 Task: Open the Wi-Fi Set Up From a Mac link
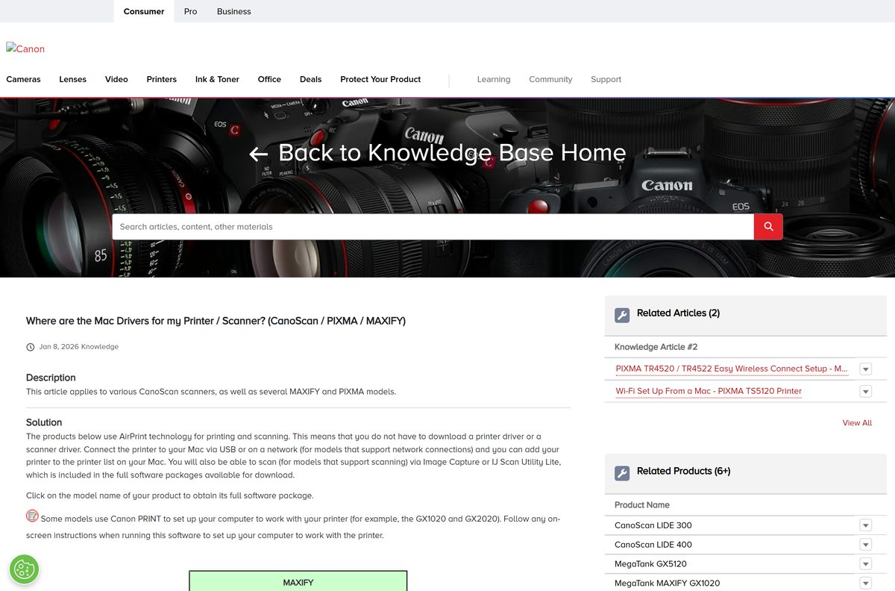[x=709, y=391]
